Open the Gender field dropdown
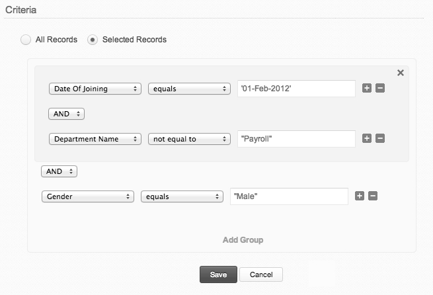The height and width of the screenshot is (295, 433). [87, 196]
